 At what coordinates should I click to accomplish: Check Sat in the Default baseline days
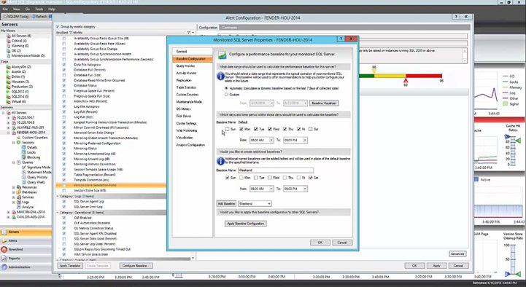(311, 129)
